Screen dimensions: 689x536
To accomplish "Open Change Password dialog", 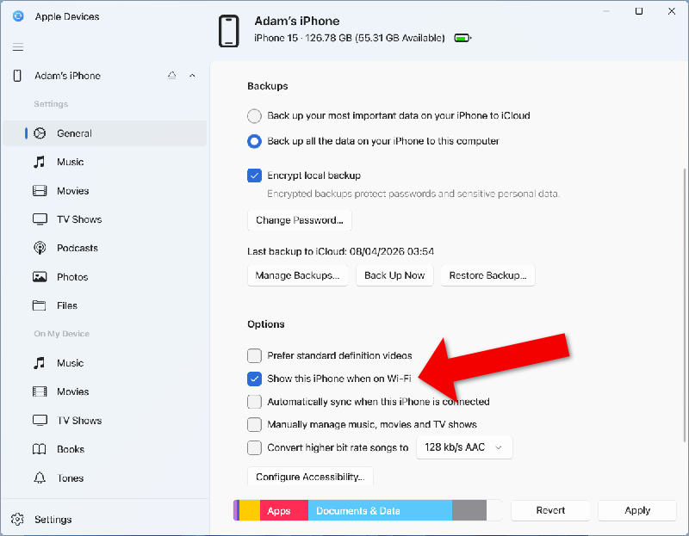I will point(299,219).
